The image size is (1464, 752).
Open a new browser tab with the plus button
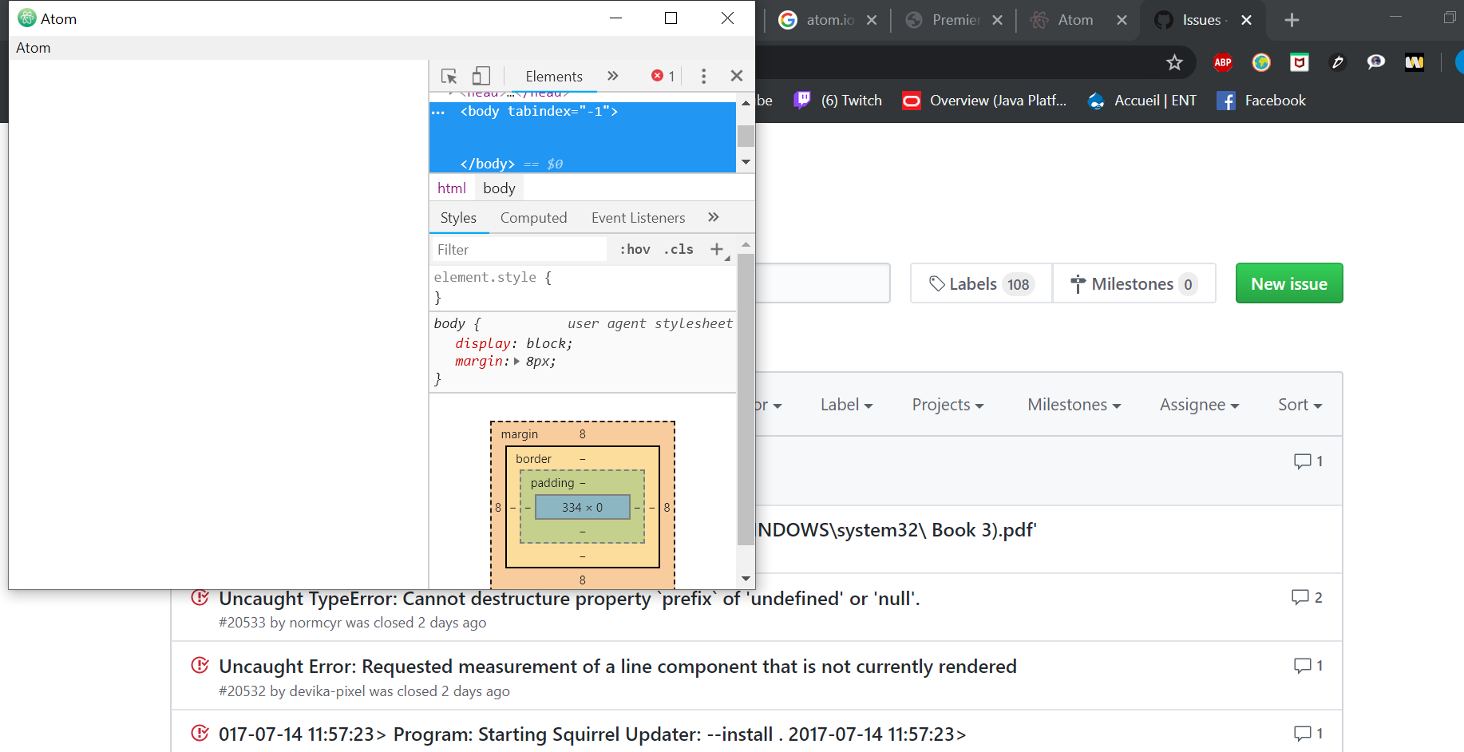coord(1292,20)
